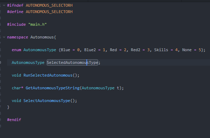Click the #include directive keyword
This screenshot has width=210, height=138.
click(x=16, y=24)
